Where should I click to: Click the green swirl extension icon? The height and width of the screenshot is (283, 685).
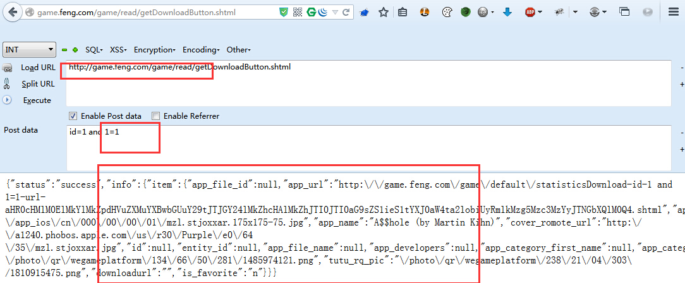click(466, 13)
